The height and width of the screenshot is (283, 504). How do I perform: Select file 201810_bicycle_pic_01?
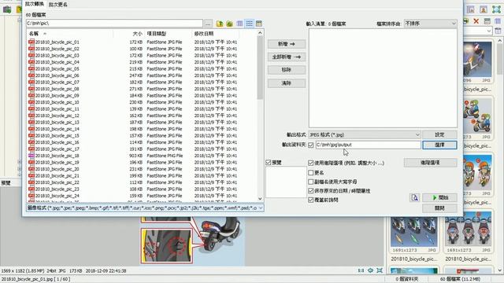pos(57,42)
